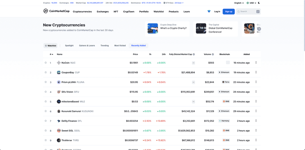The image size is (305, 150).
Task: Open the diamond rewards icon
Action: pyautogui.click(x=209, y=12)
